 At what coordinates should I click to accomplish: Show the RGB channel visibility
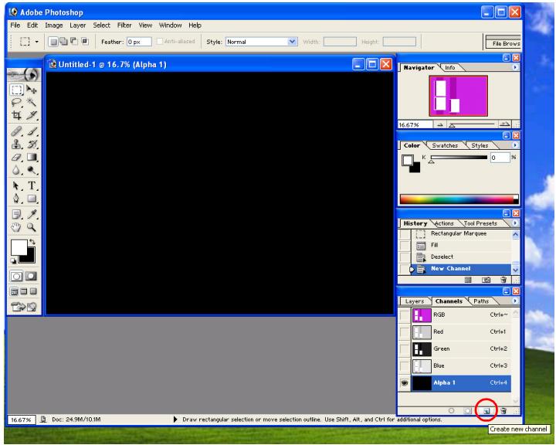[x=404, y=314]
